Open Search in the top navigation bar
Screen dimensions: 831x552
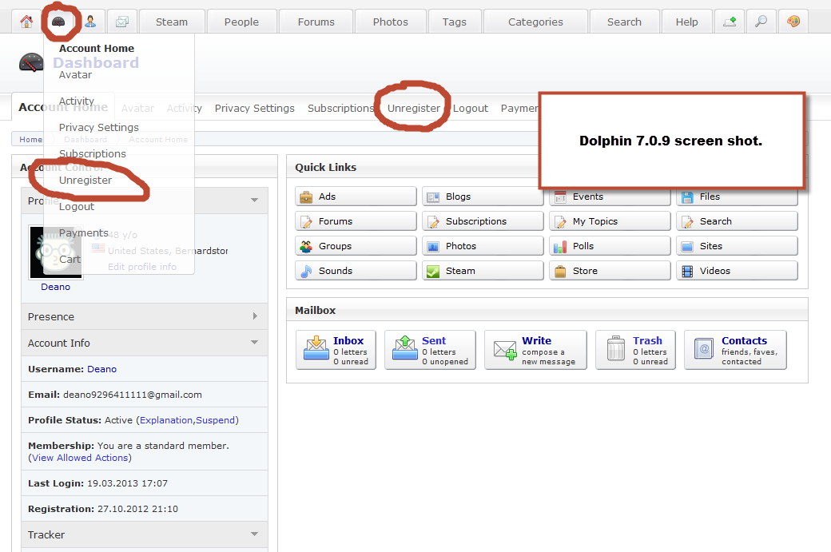(x=624, y=22)
